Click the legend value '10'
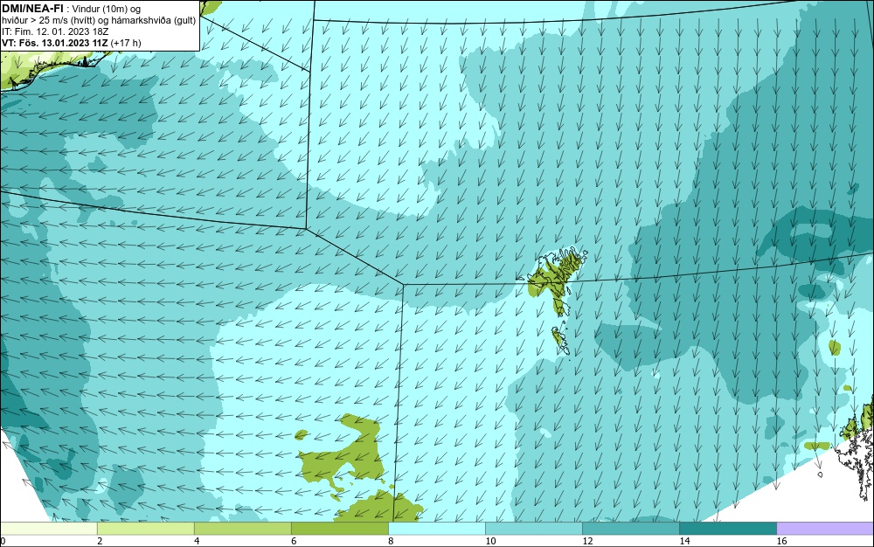The height and width of the screenshot is (547, 874). (x=490, y=541)
